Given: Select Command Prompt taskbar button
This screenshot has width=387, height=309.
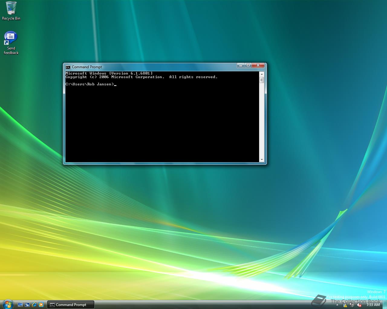Looking at the screenshot, I should pyautogui.click(x=71, y=305).
